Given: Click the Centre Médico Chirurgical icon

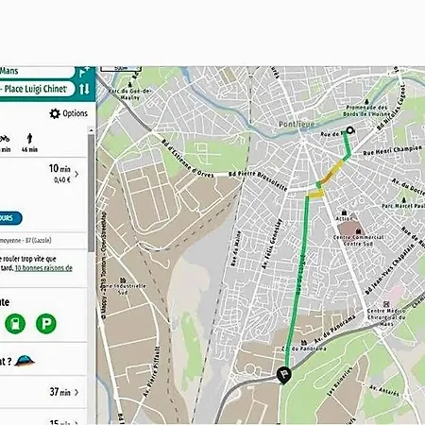Looking at the screenshot, I should point(386,304).
